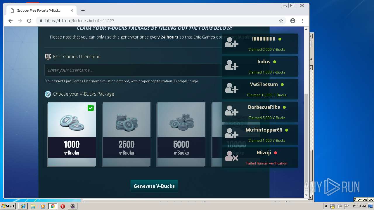
Task: Click the address bar URL
Action: click(79, 21)
